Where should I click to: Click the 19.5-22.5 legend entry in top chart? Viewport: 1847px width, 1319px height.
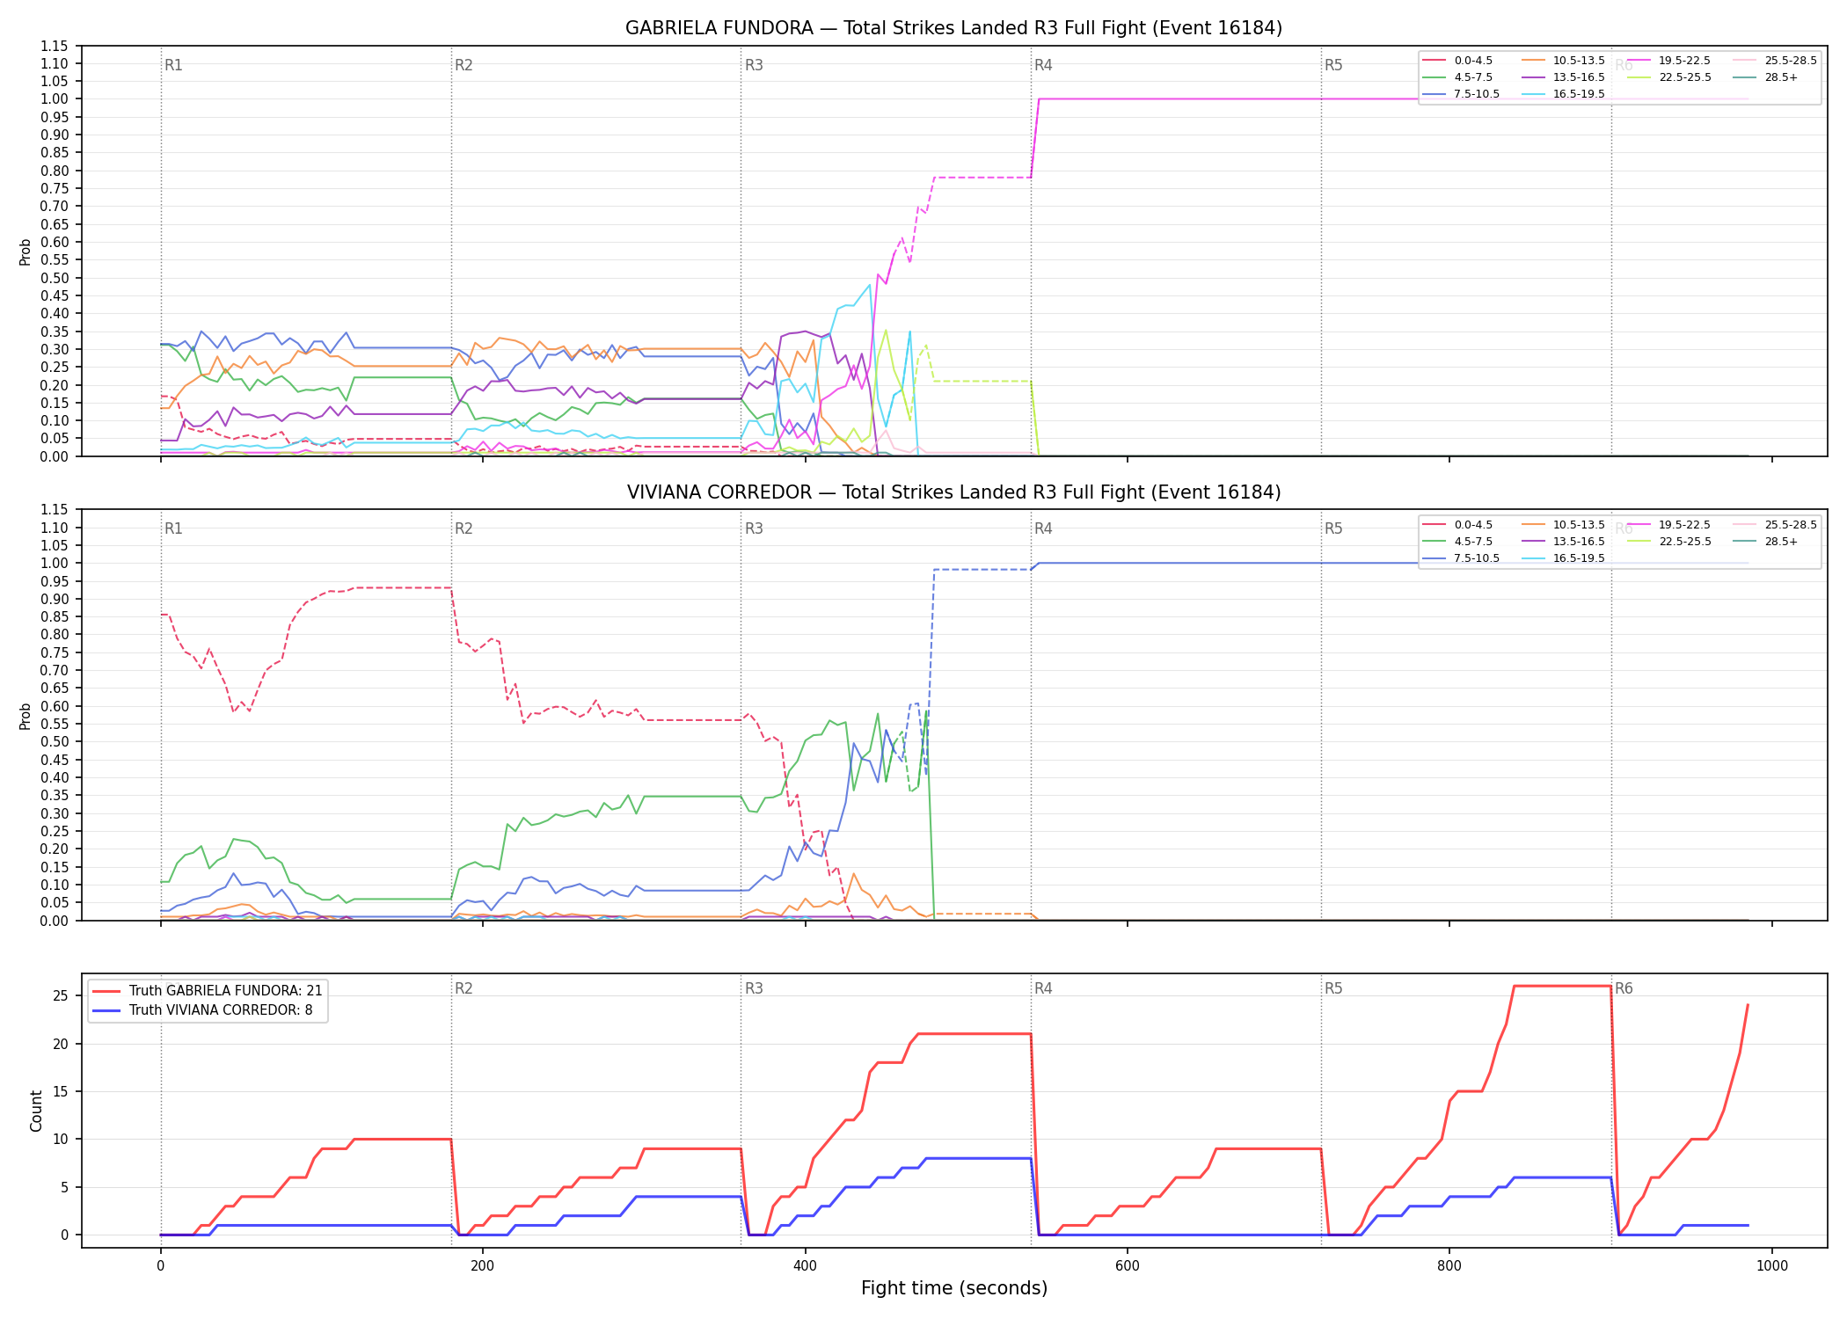[x=1668, y=61]
